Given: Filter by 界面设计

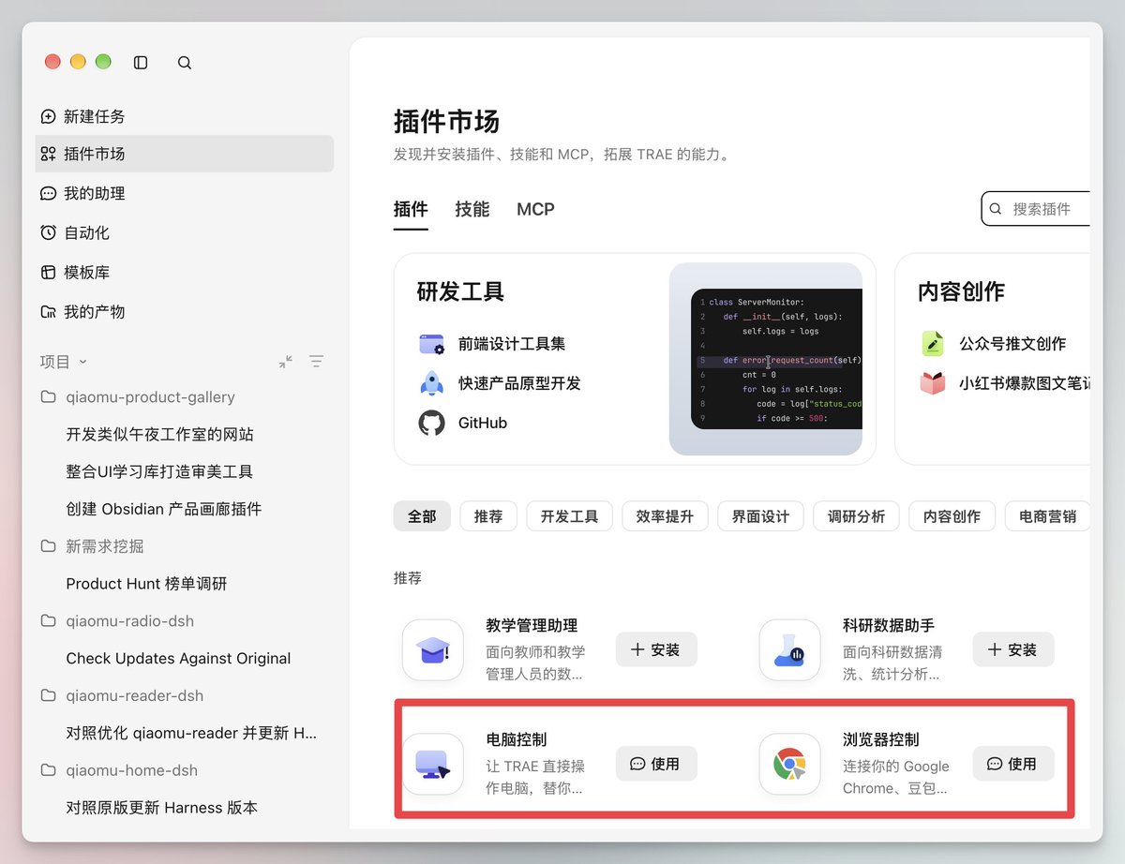Looking at the screenshot, I should [x=760, y=516].
